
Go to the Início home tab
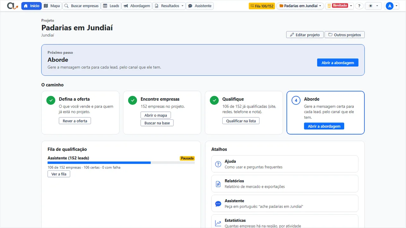tap(31, 6)
